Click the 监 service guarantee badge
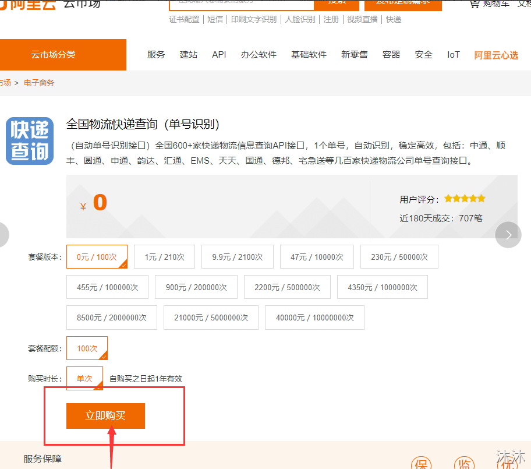 point(464,463)
